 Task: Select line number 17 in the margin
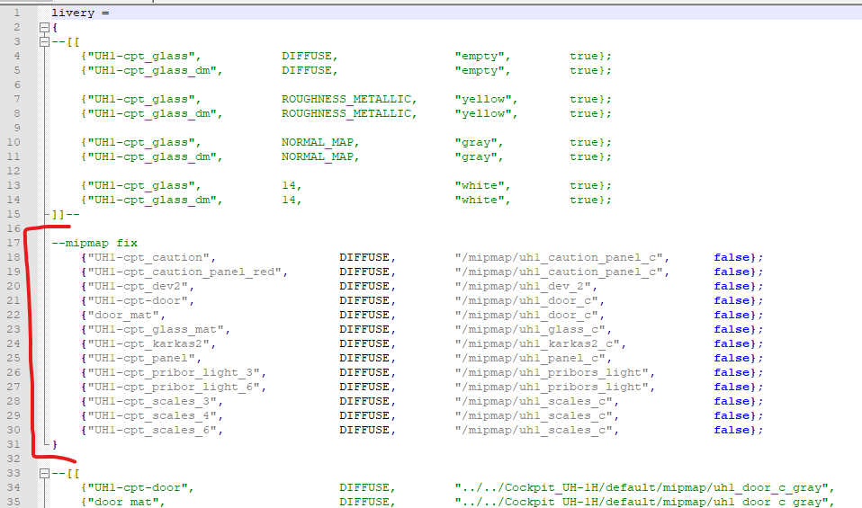coord(13,243)
